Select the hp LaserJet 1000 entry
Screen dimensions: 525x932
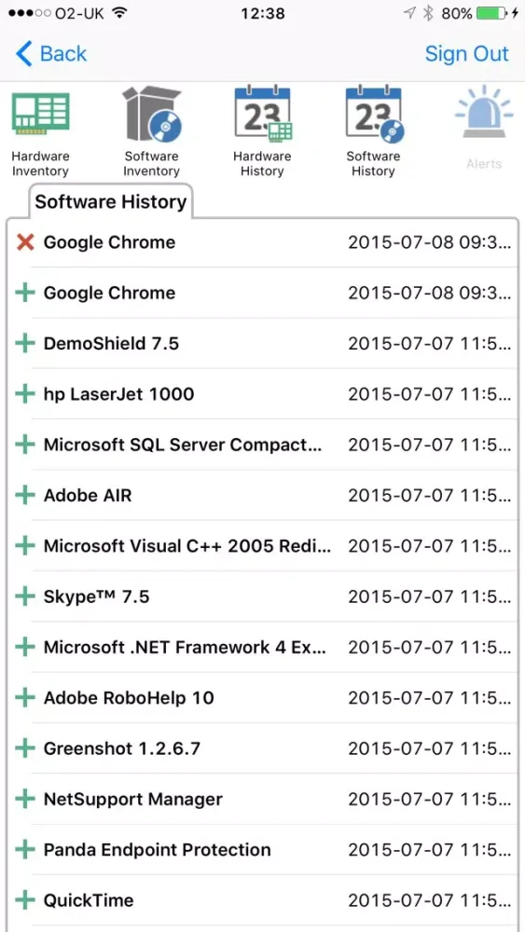click(x=262, y=393)
